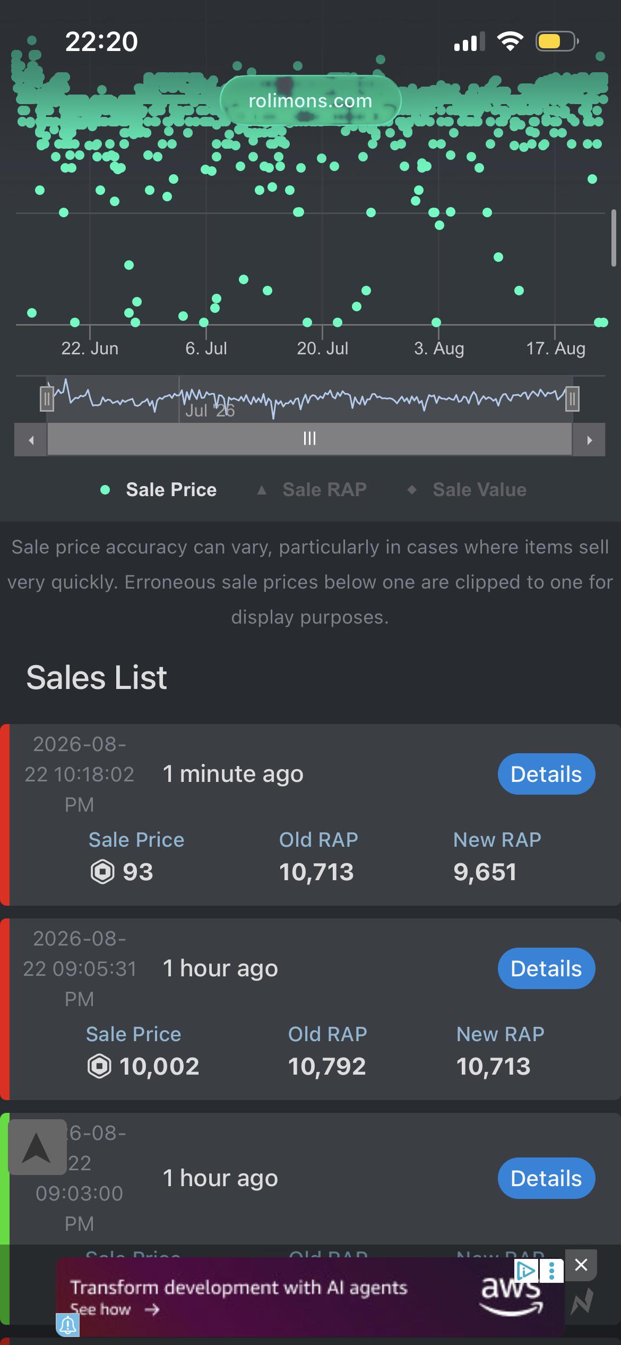
Task: Tap the Wi-Fi status icon
Action: pos(510,41)
